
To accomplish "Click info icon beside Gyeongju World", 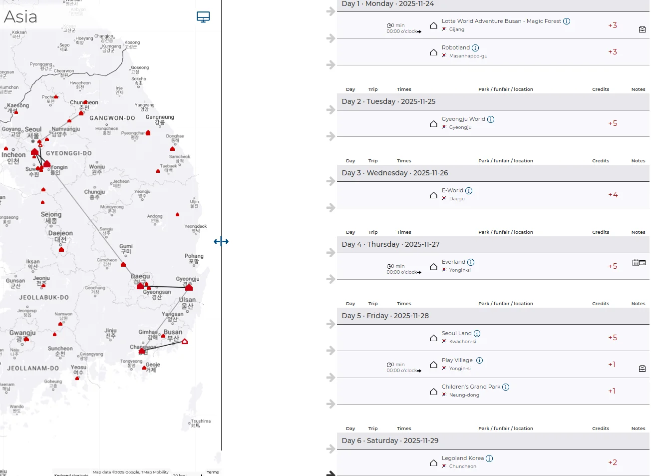I will point(491,119).
